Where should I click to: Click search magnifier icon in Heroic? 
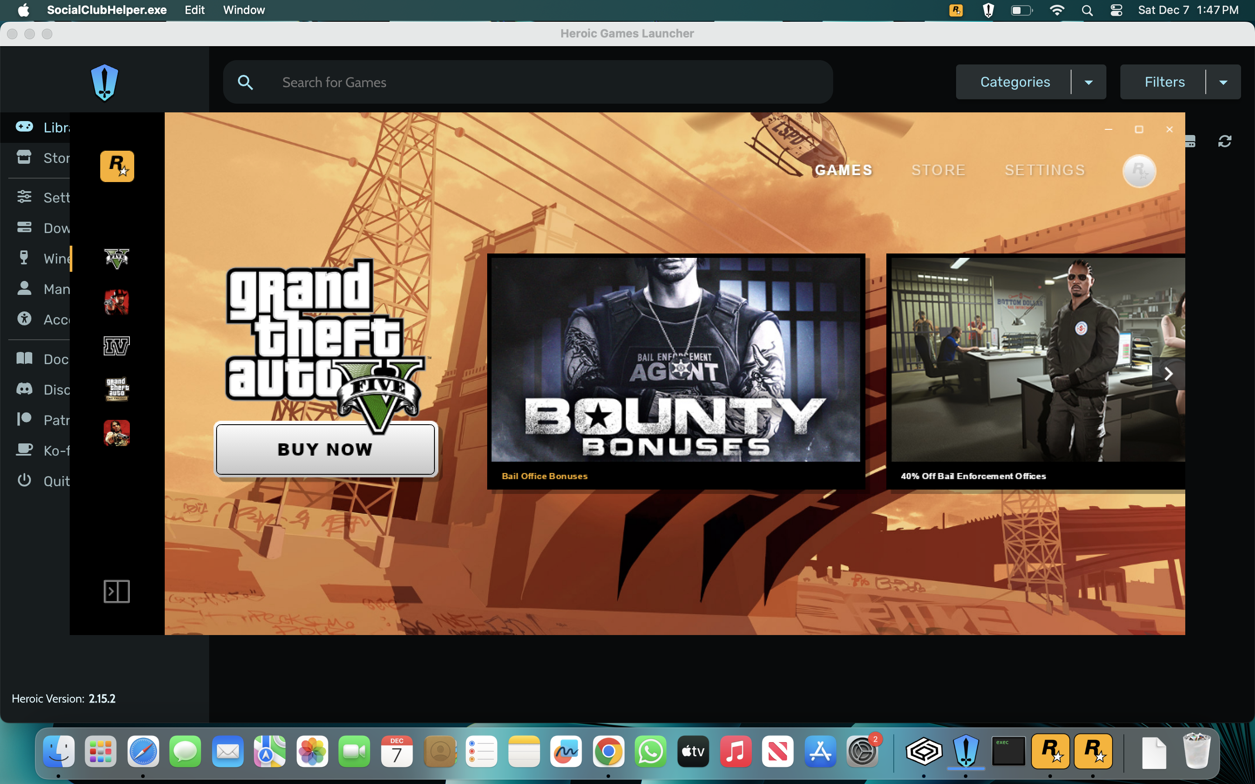click(x=245, y=82)
